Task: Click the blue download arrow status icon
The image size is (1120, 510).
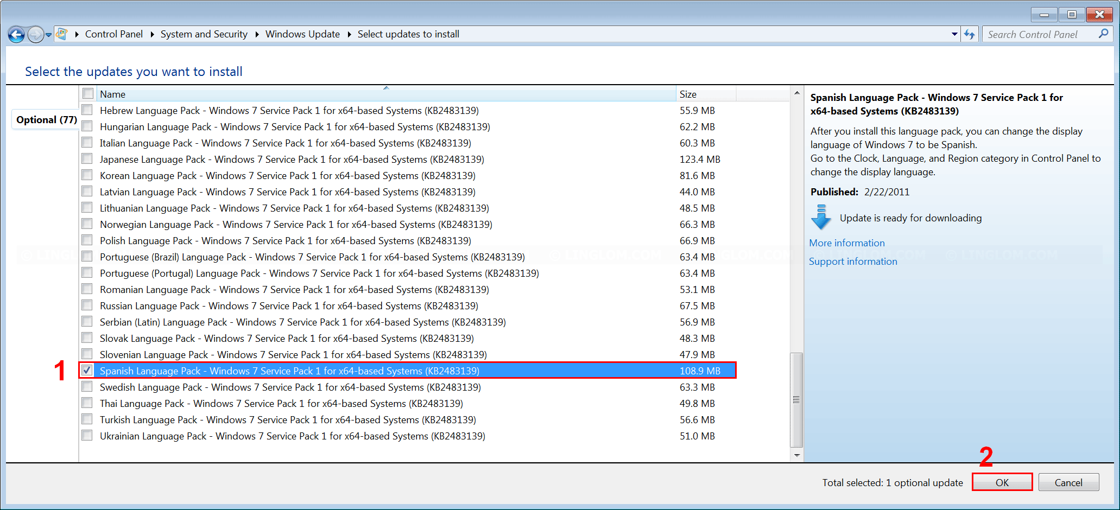Action: point(821,217)
